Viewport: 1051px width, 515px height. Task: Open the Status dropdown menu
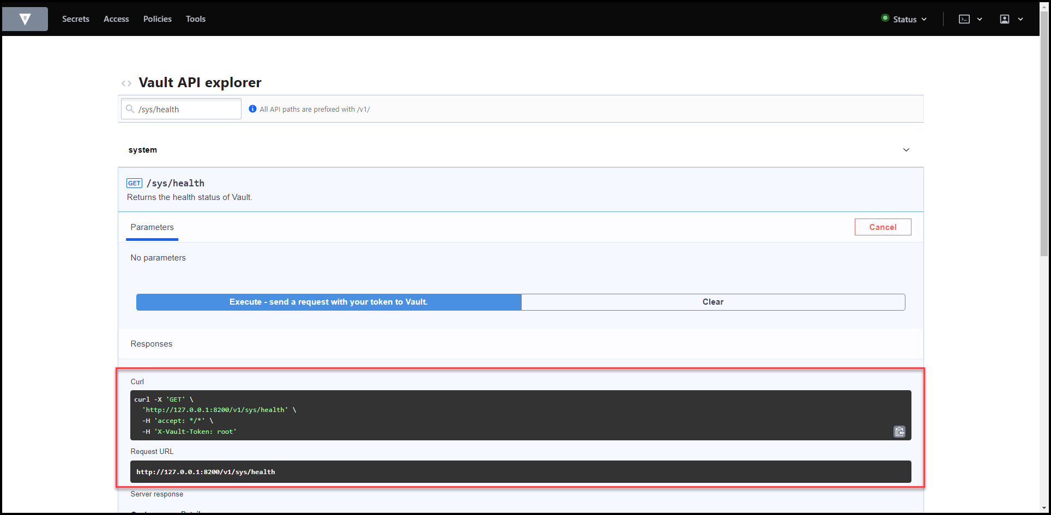pos(905,19)
